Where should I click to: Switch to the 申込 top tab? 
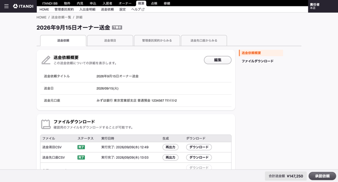coord(93,4)
